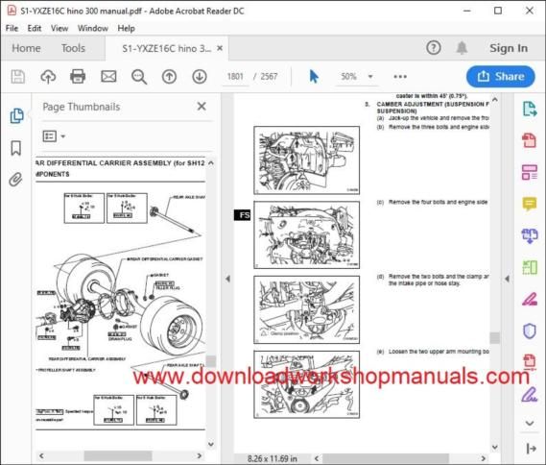Collapse left navigation pane arrow

(x=227, y=279)
